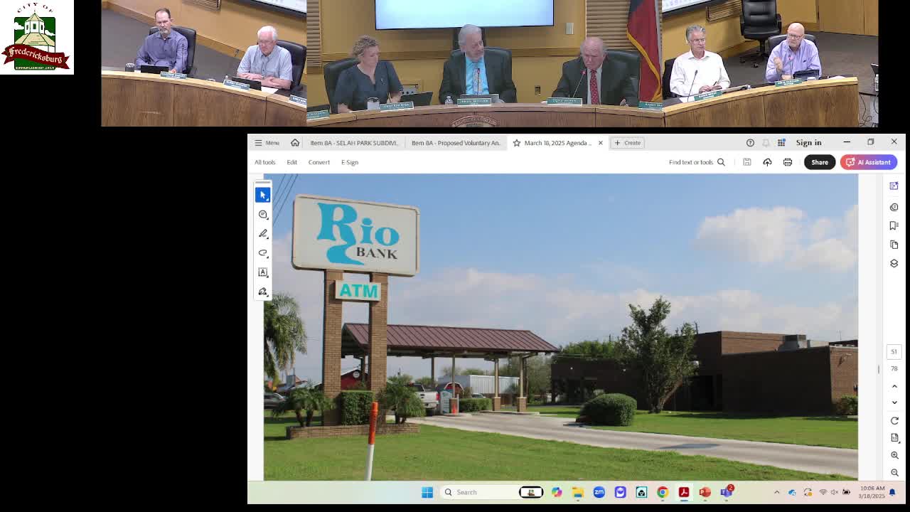Open All tools menu
Screen dimensions: 910x512
click(x=265, y=162)
